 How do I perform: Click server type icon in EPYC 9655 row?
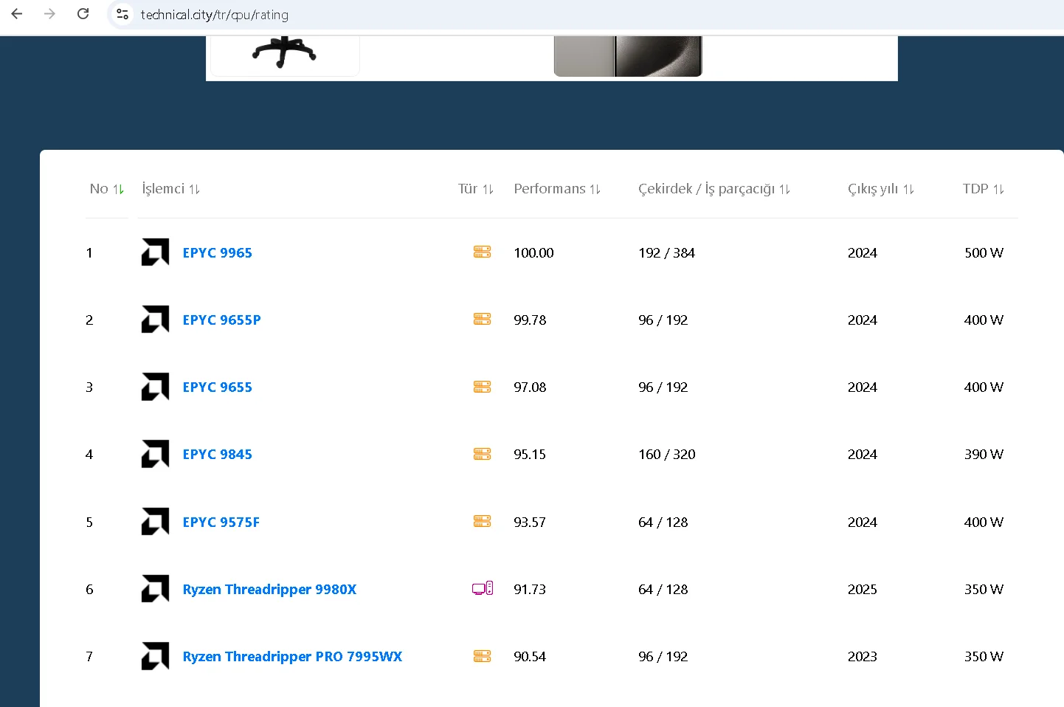click(x=482, y=387)
